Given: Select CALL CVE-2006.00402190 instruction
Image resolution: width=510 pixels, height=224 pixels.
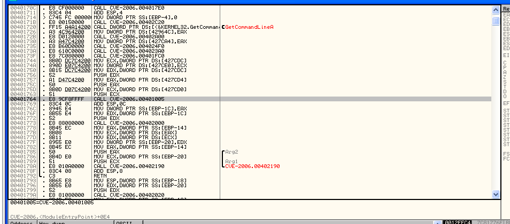Looking at the screenshot, I should pyautogui.click(x=129, y=166).
